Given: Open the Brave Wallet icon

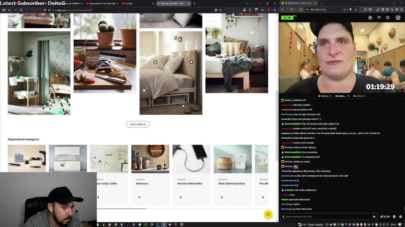Looking at the screenshot, I should click(x=387, y=9).
